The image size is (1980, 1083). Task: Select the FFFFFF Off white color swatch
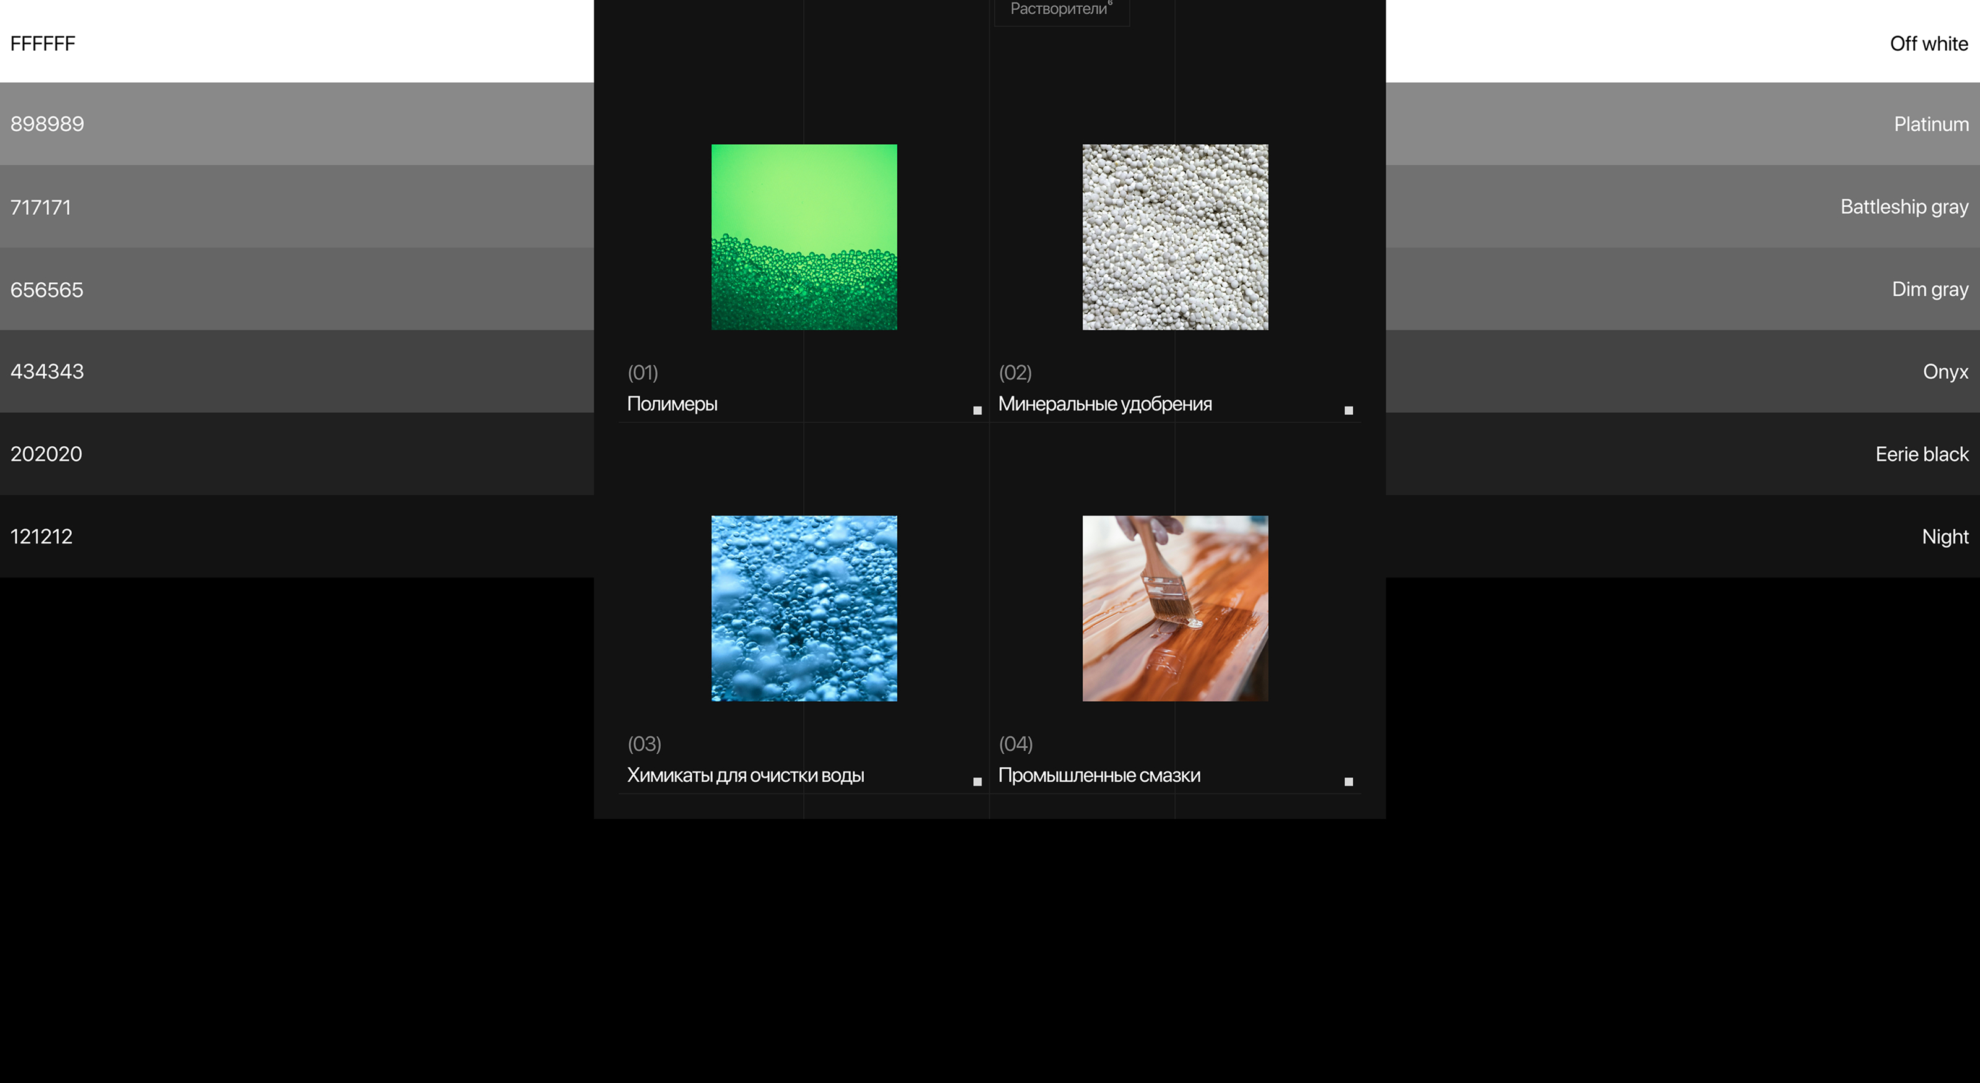990,41
